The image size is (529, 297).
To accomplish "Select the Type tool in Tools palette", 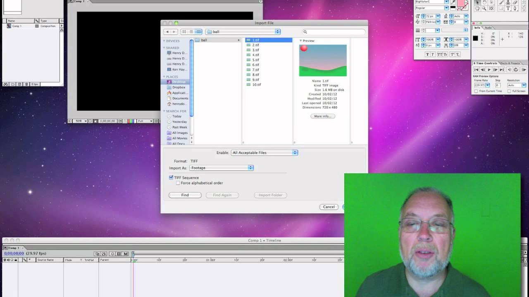I will click(508, 8).
